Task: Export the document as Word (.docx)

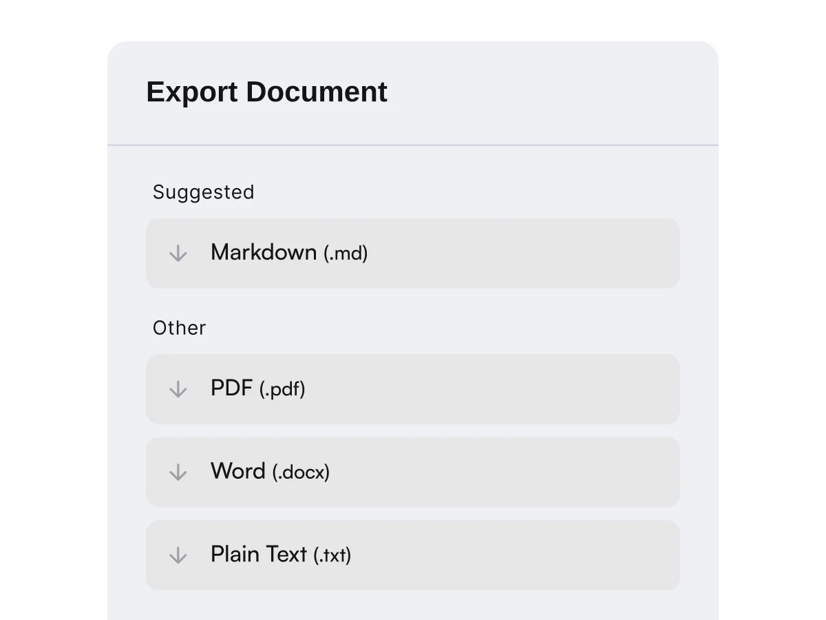Action: [413, 472]
